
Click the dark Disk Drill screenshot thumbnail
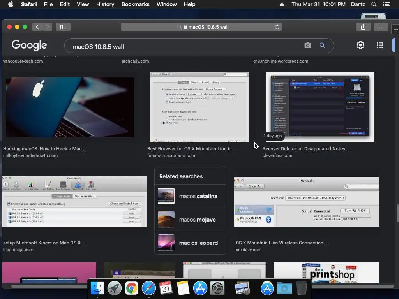(x=320, y=107)
